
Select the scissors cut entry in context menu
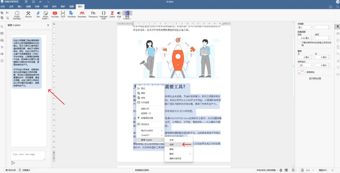(150, 88)
